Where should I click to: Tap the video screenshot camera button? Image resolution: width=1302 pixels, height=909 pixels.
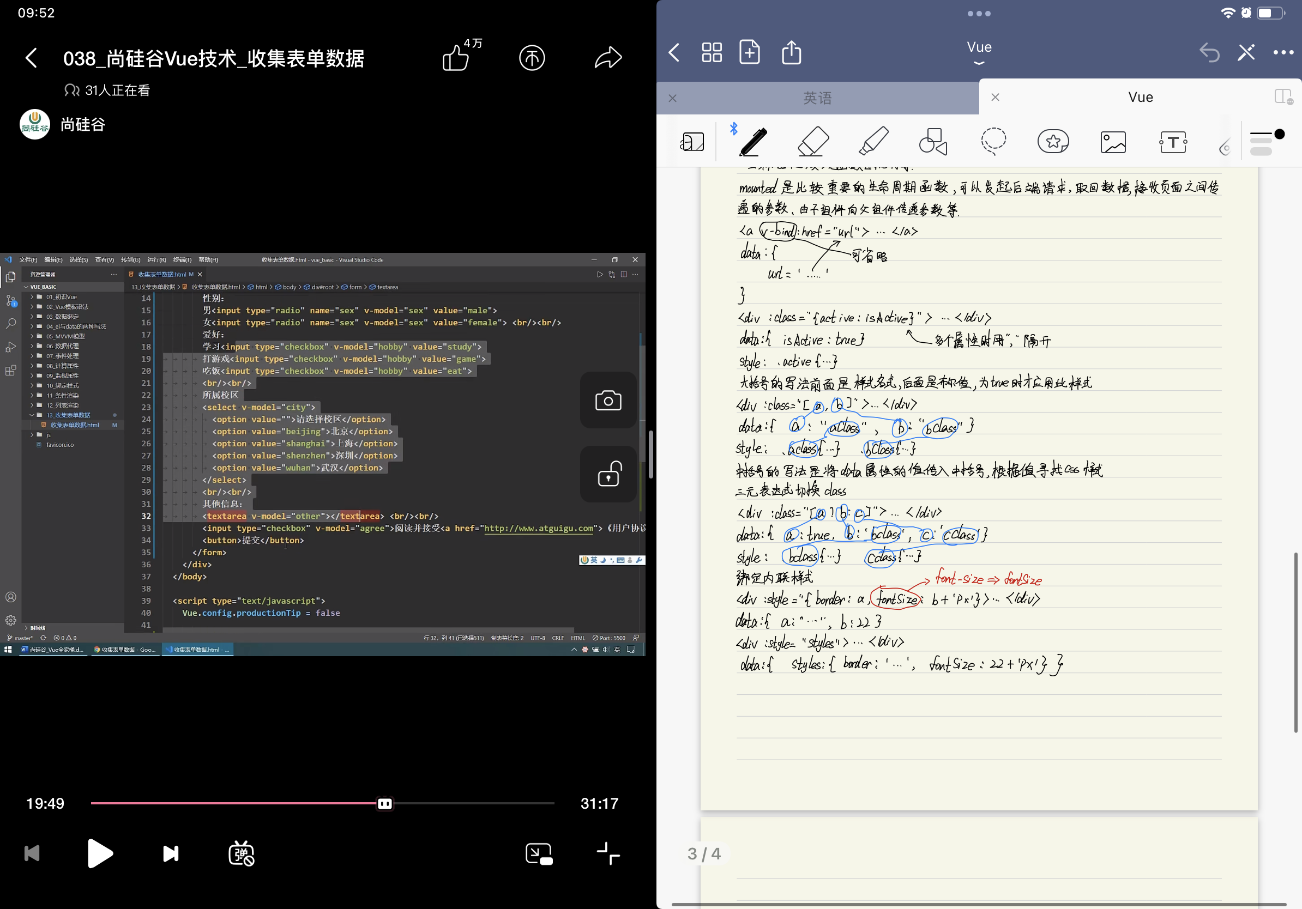click(x=608, y=401)
